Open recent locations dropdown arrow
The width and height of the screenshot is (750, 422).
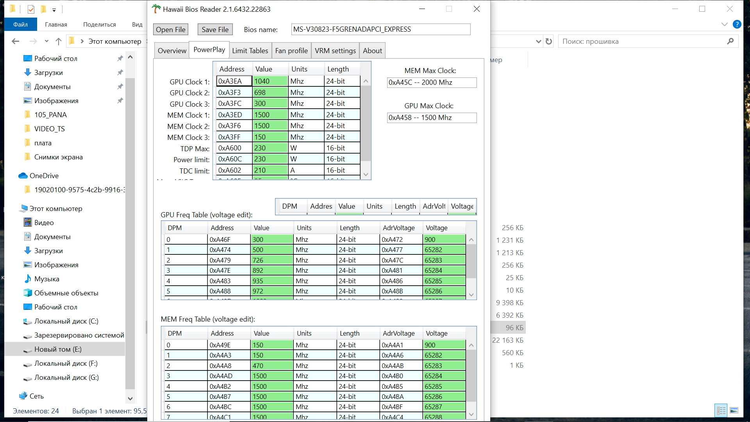pos(46,41)
